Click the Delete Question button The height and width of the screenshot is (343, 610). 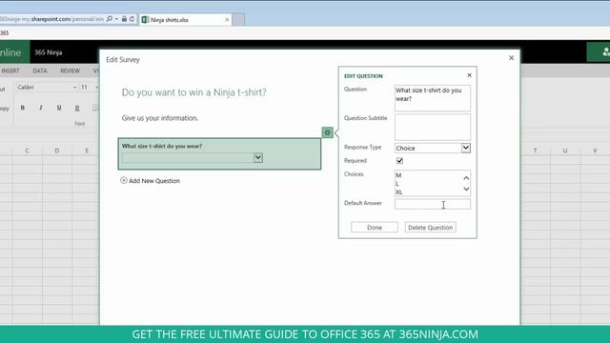430,227
